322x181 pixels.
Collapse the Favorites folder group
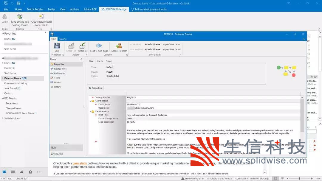(3, 34)
